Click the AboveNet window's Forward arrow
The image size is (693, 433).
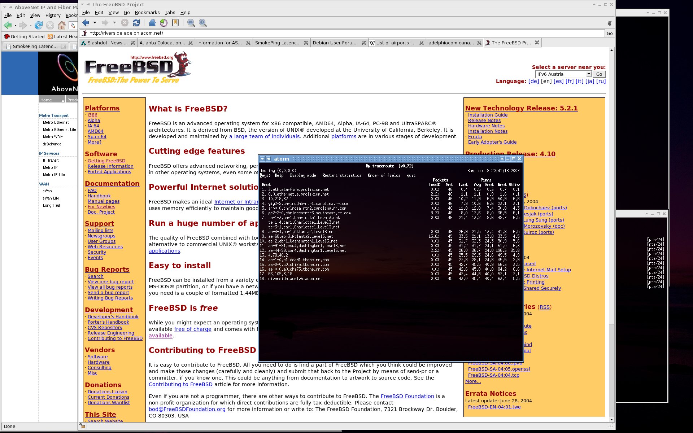23,25
